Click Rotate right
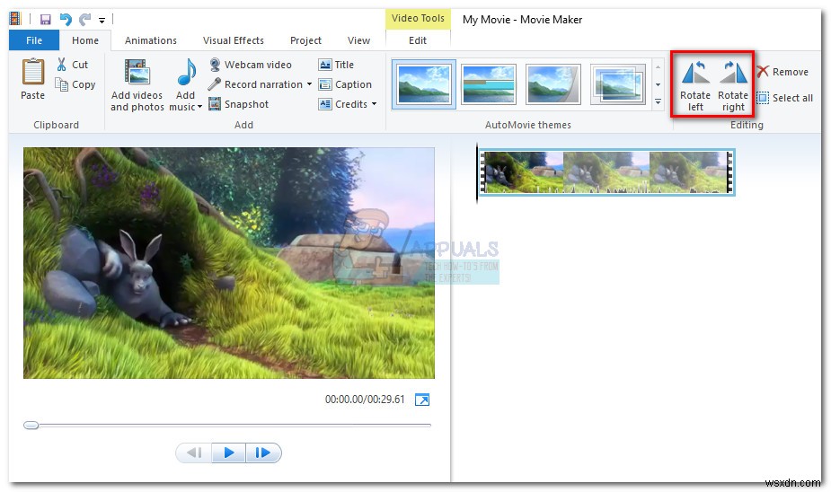The width and height of the screenshot is (831, 492). tap(733, 86)
